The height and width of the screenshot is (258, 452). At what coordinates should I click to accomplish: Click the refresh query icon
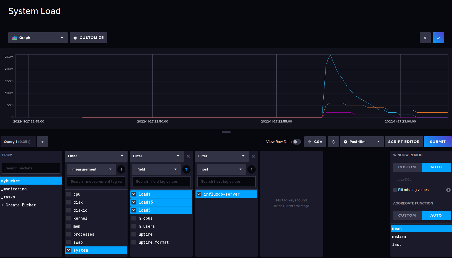tap(333, 142)
